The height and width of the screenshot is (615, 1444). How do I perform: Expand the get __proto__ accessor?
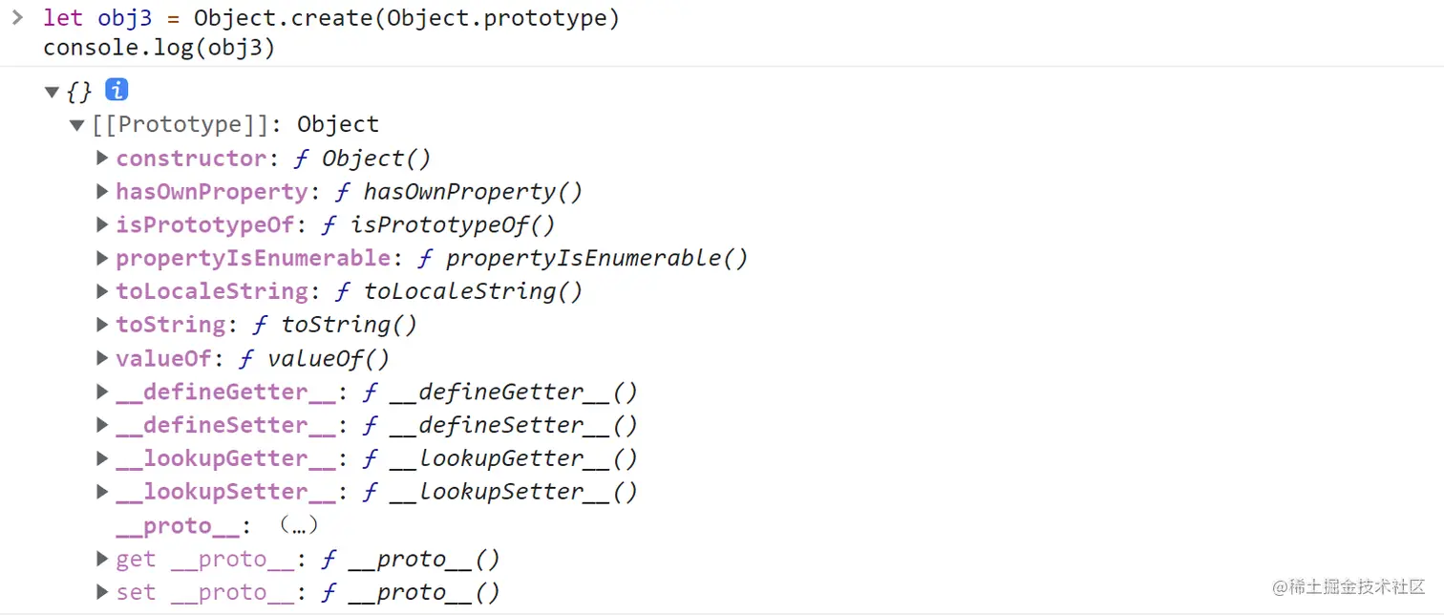(x=103, y=559)
